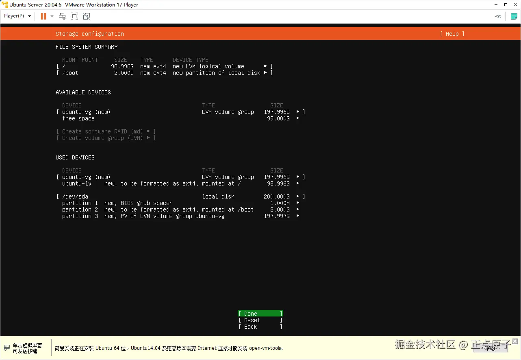Click the virtual screen keyboard hint icon
The width and height of the screenshot is (521, 360).
pos(7,348)
